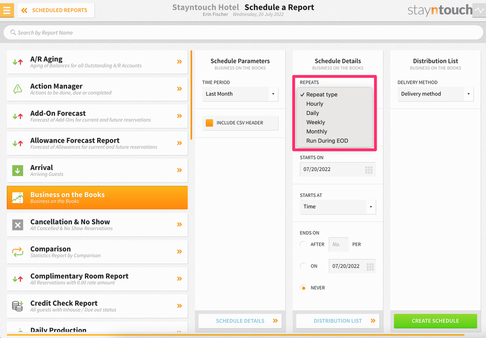
Task: Click the Starts On date field
Action: (x=338, y=170)
